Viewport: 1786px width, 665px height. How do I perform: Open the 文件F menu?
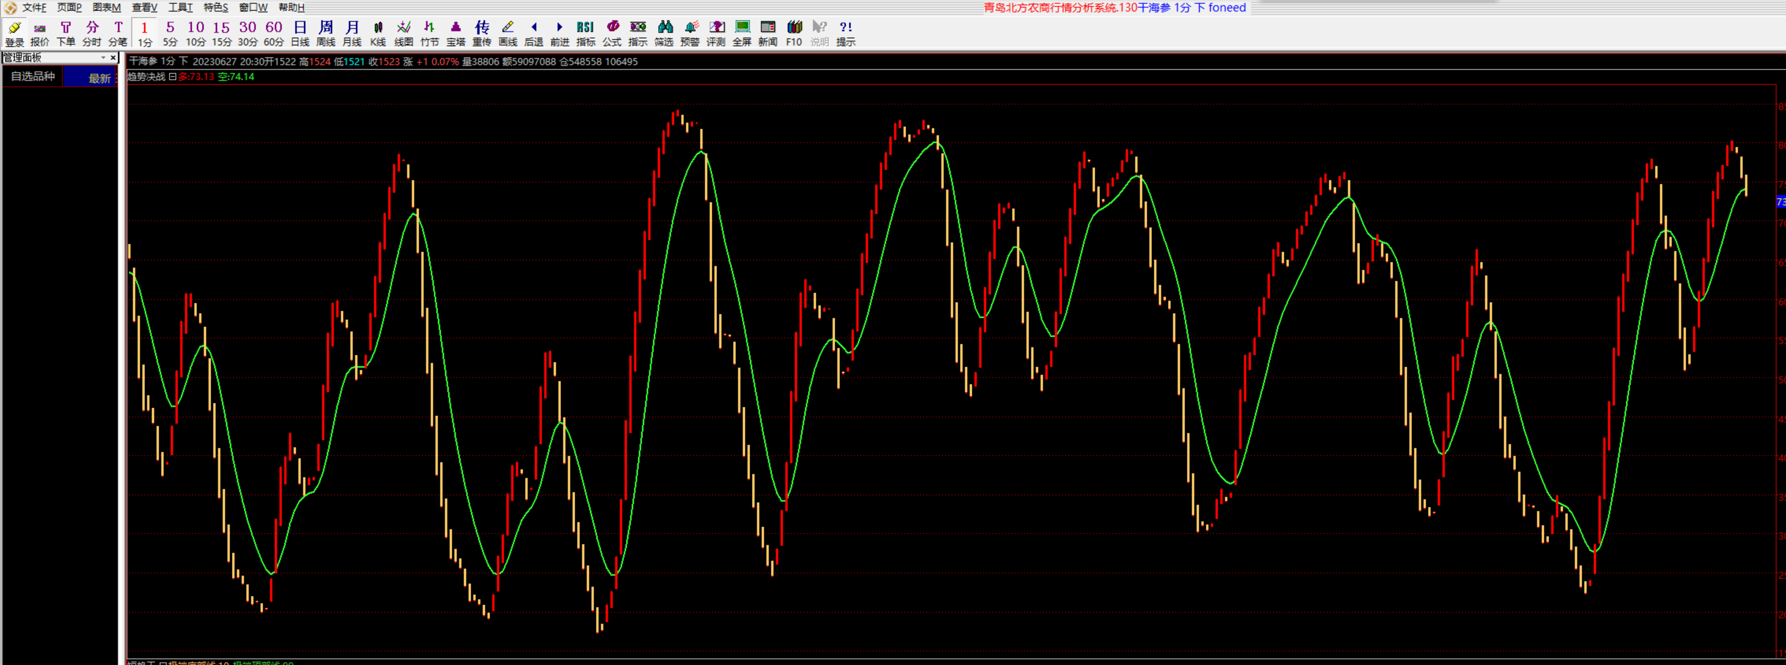click(34, 8)
